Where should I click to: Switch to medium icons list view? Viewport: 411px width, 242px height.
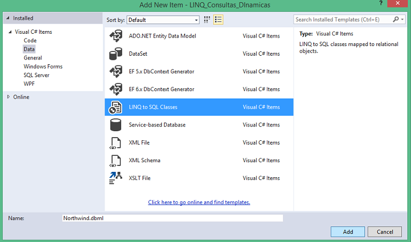tap(218, 20)
